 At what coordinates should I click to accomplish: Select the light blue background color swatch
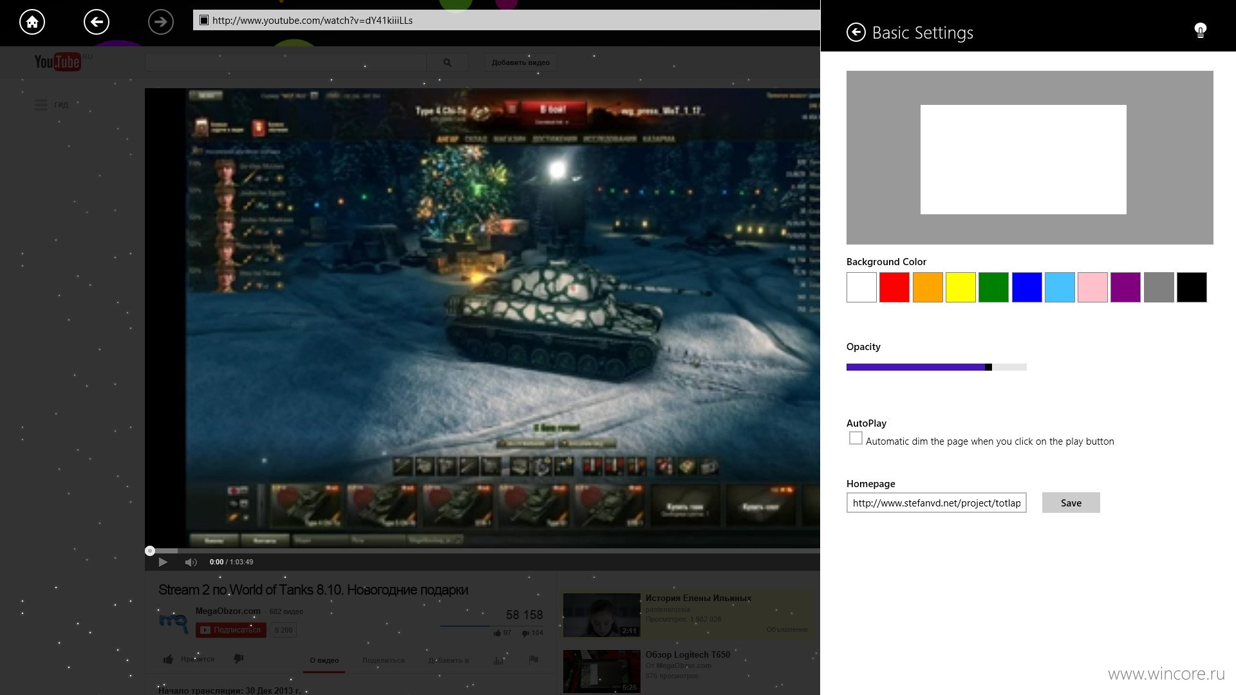pyautogui.click(x=1060, y=287)
